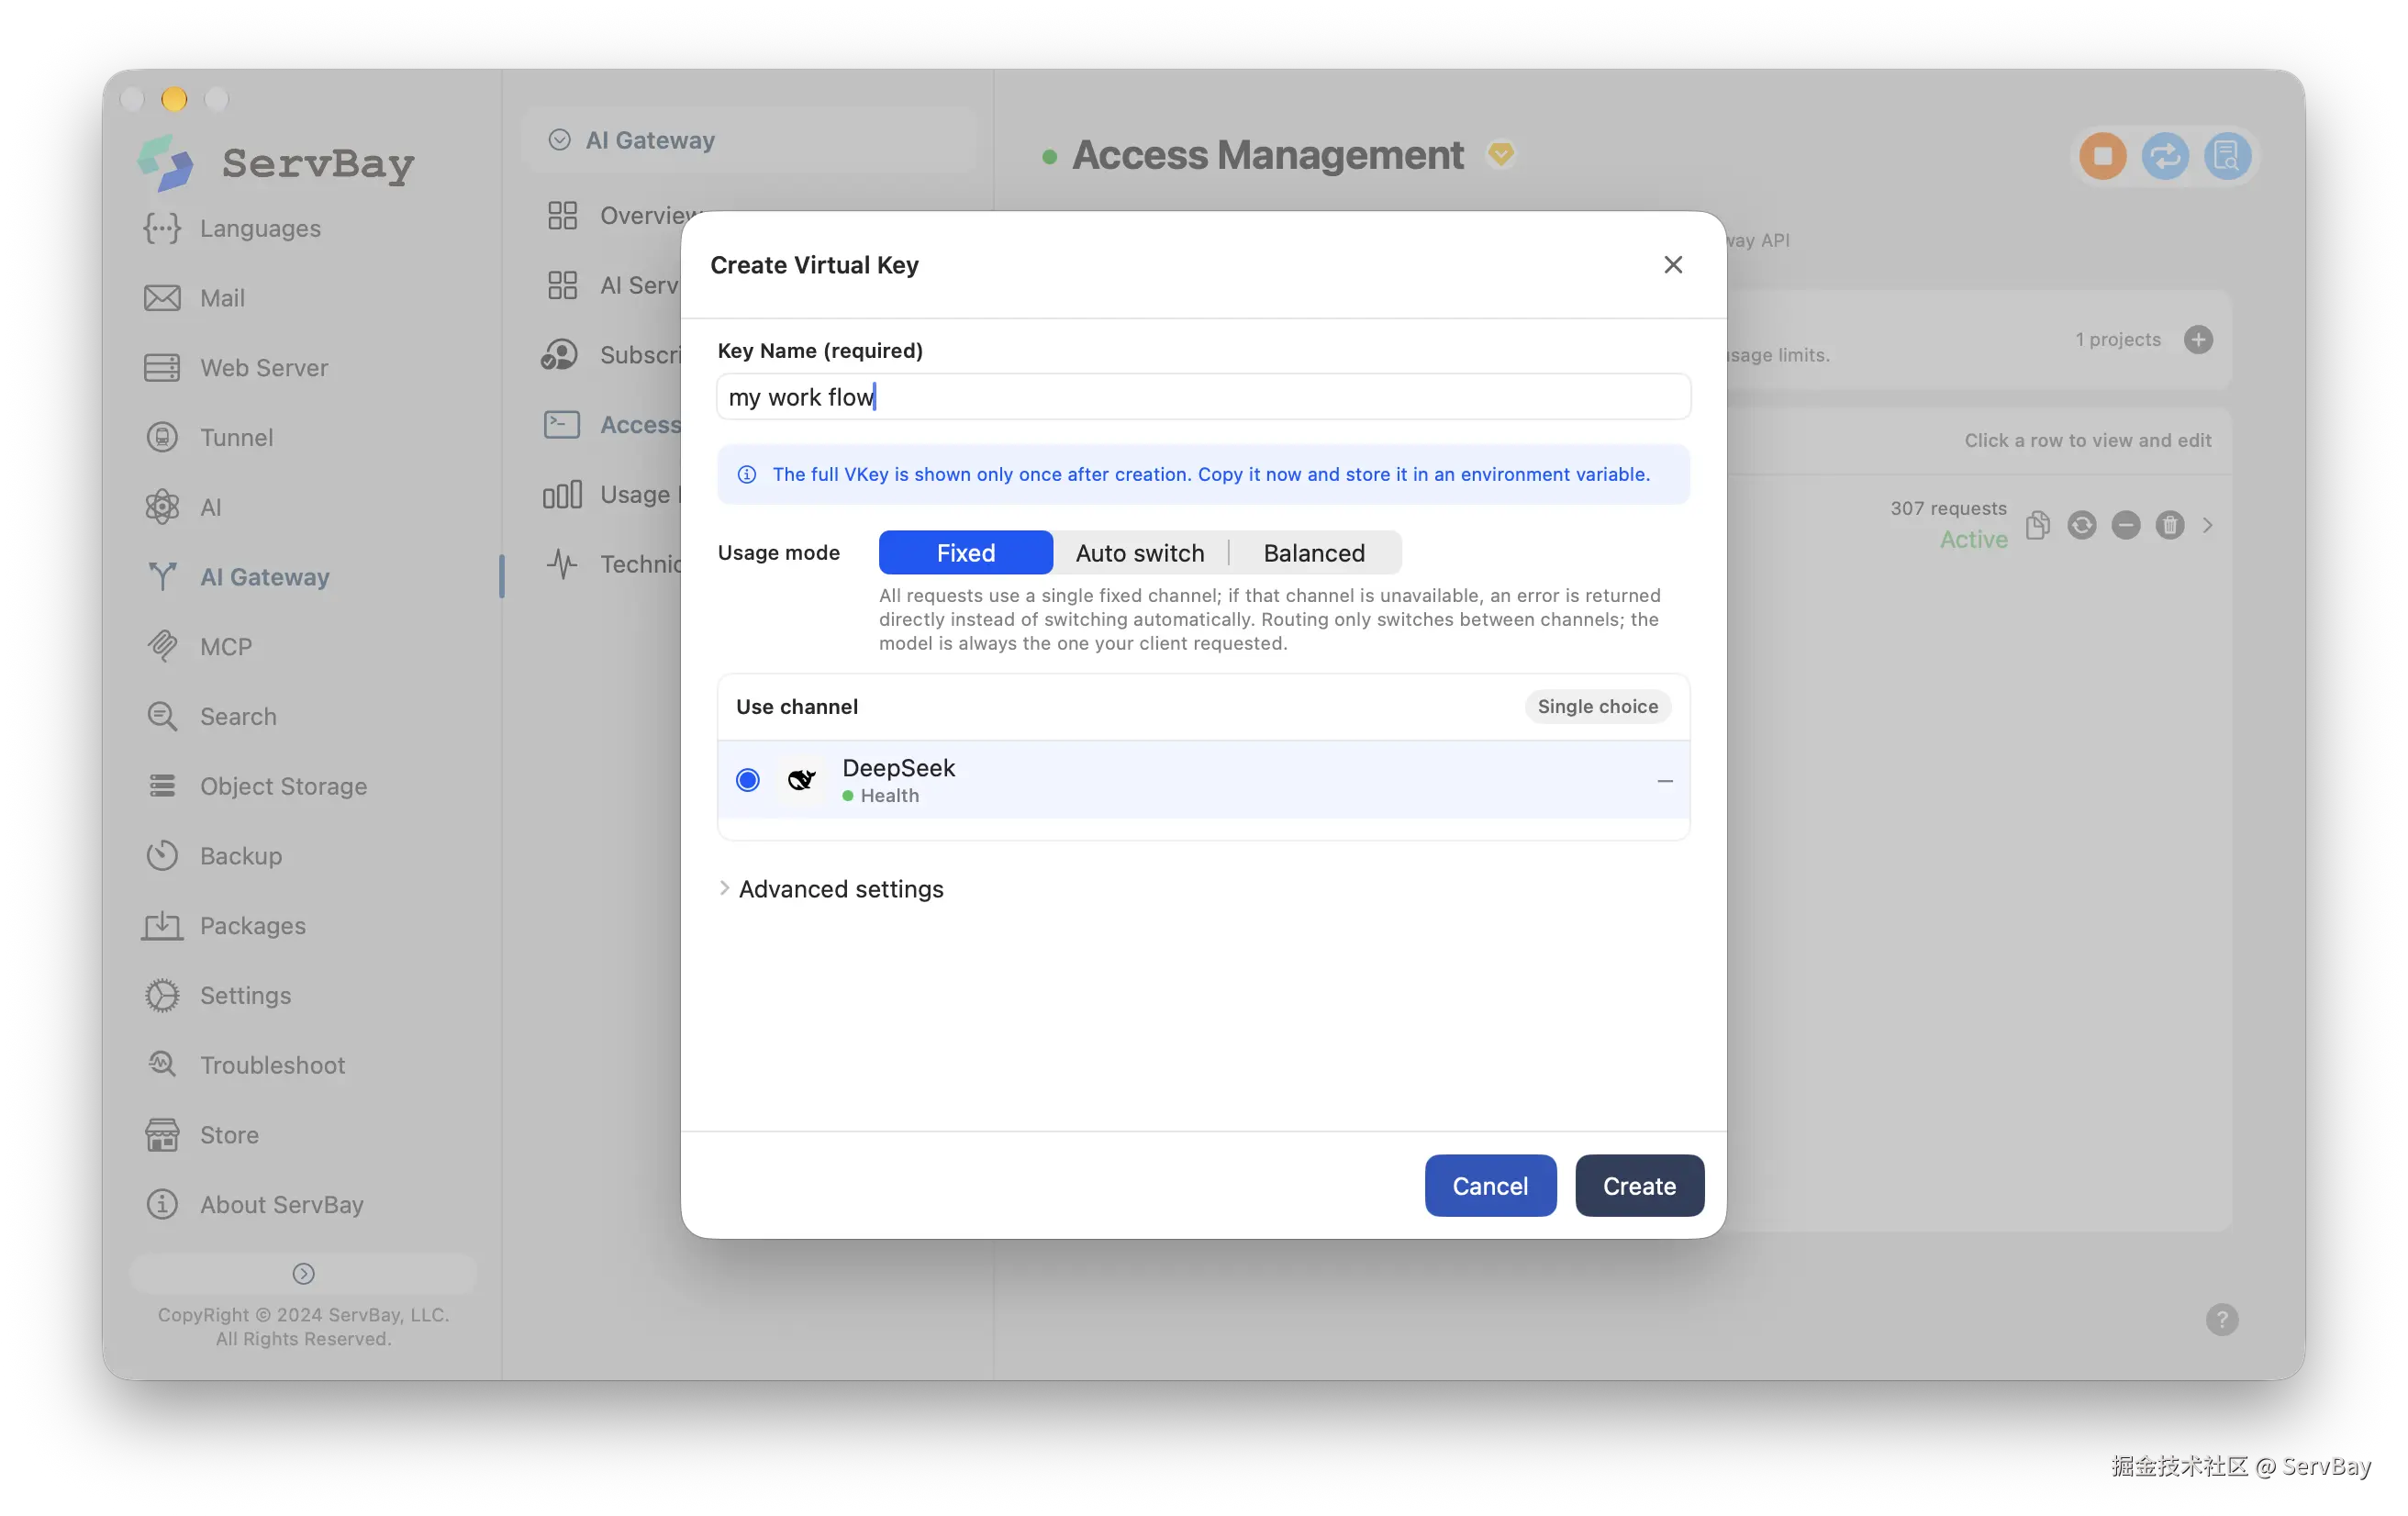Open the Store section
The height and width of the screenshot is (1516, 2408).
coord(201,1136)
